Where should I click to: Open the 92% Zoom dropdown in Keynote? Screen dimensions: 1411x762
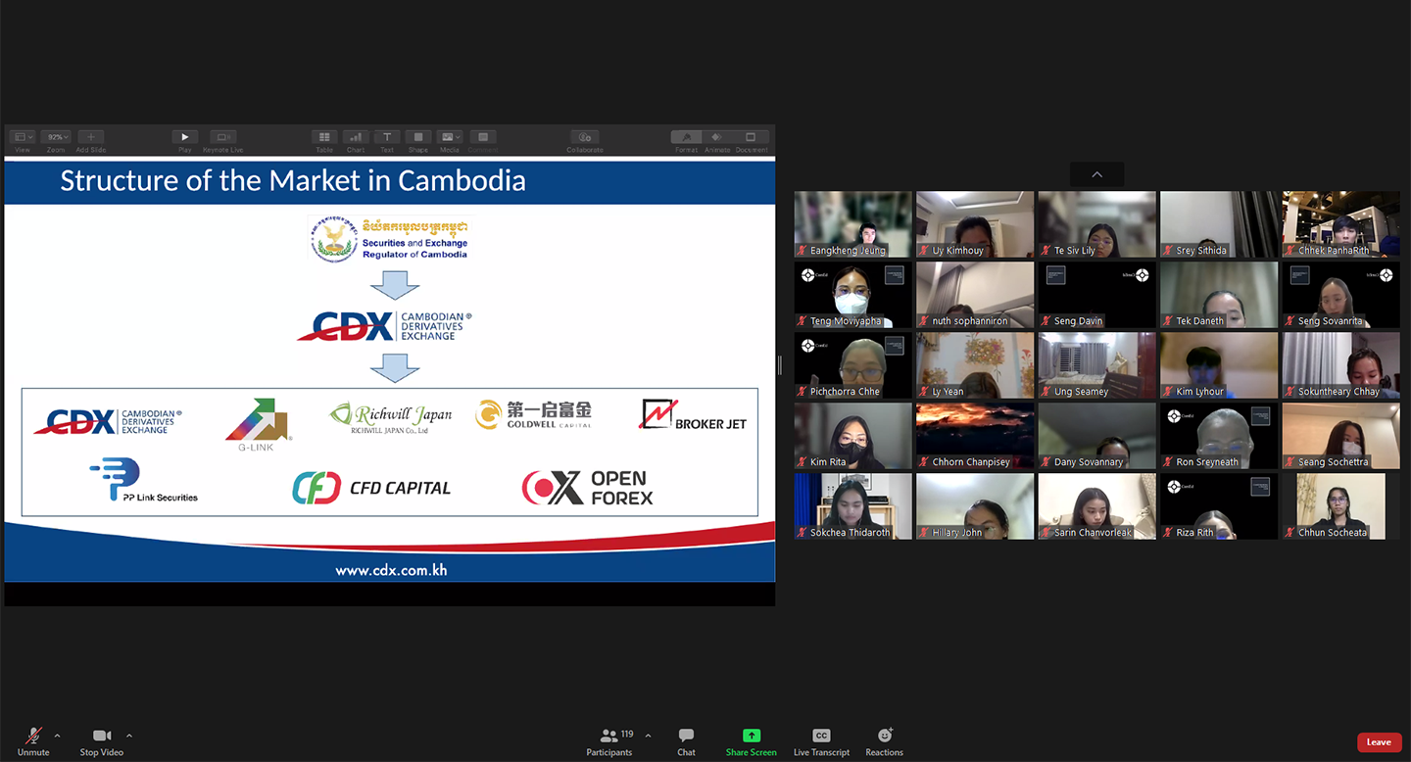(56, 137)
